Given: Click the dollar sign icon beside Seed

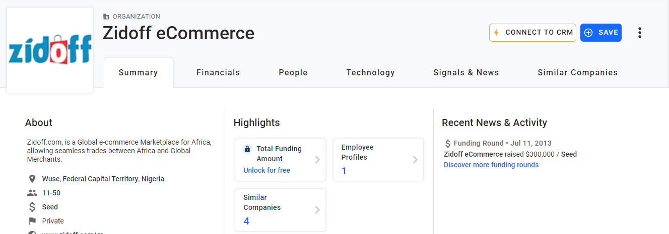Looking at the screenshot, I should click(x=32, y=207).
